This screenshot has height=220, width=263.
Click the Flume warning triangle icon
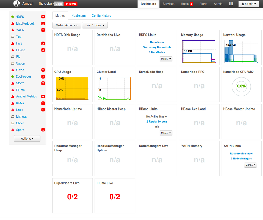(13, 90)
